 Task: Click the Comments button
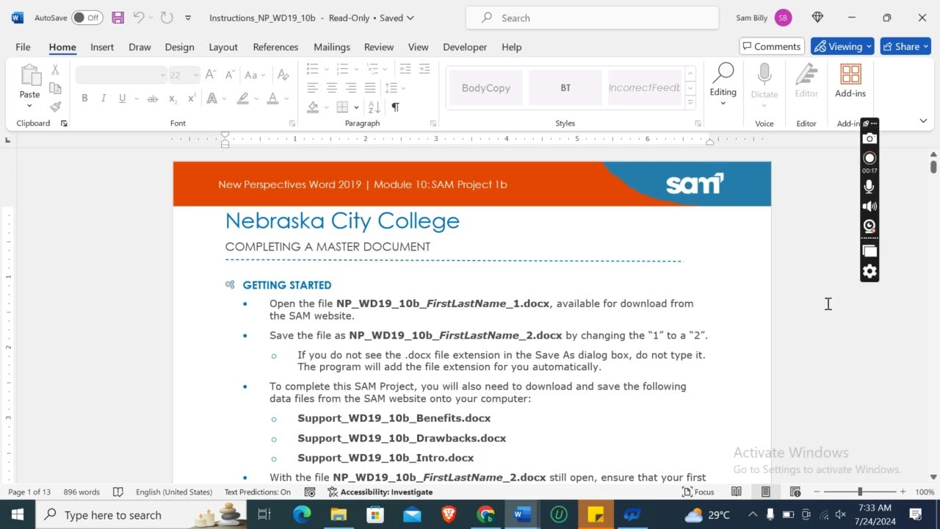coord(772,46)
